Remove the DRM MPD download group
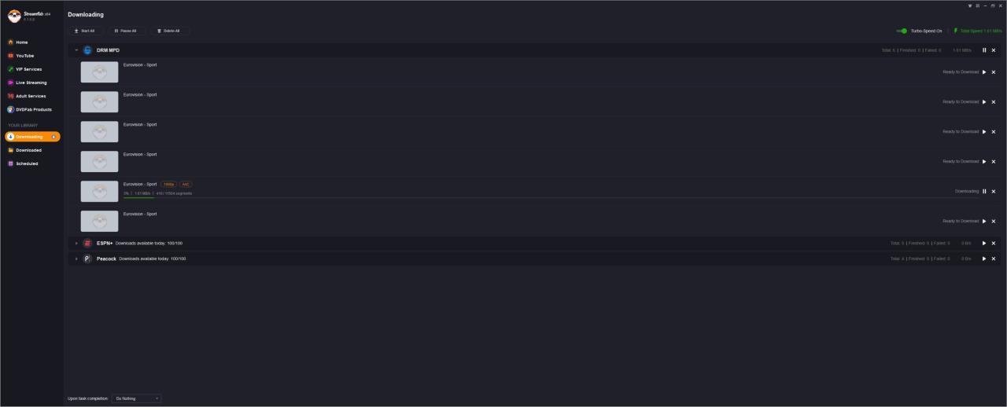Screen dimensions: 1007x407 (x=994, y=50)
